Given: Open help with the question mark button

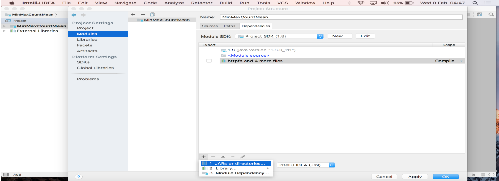Looking at the screenshot, I should pyautogui.click(x=78, y=177).
